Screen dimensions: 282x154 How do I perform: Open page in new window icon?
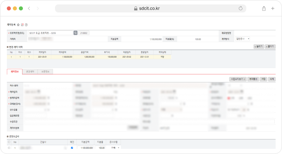[x=22, y=25]
